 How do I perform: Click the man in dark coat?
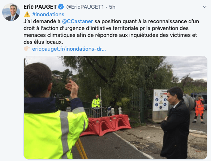175,123
